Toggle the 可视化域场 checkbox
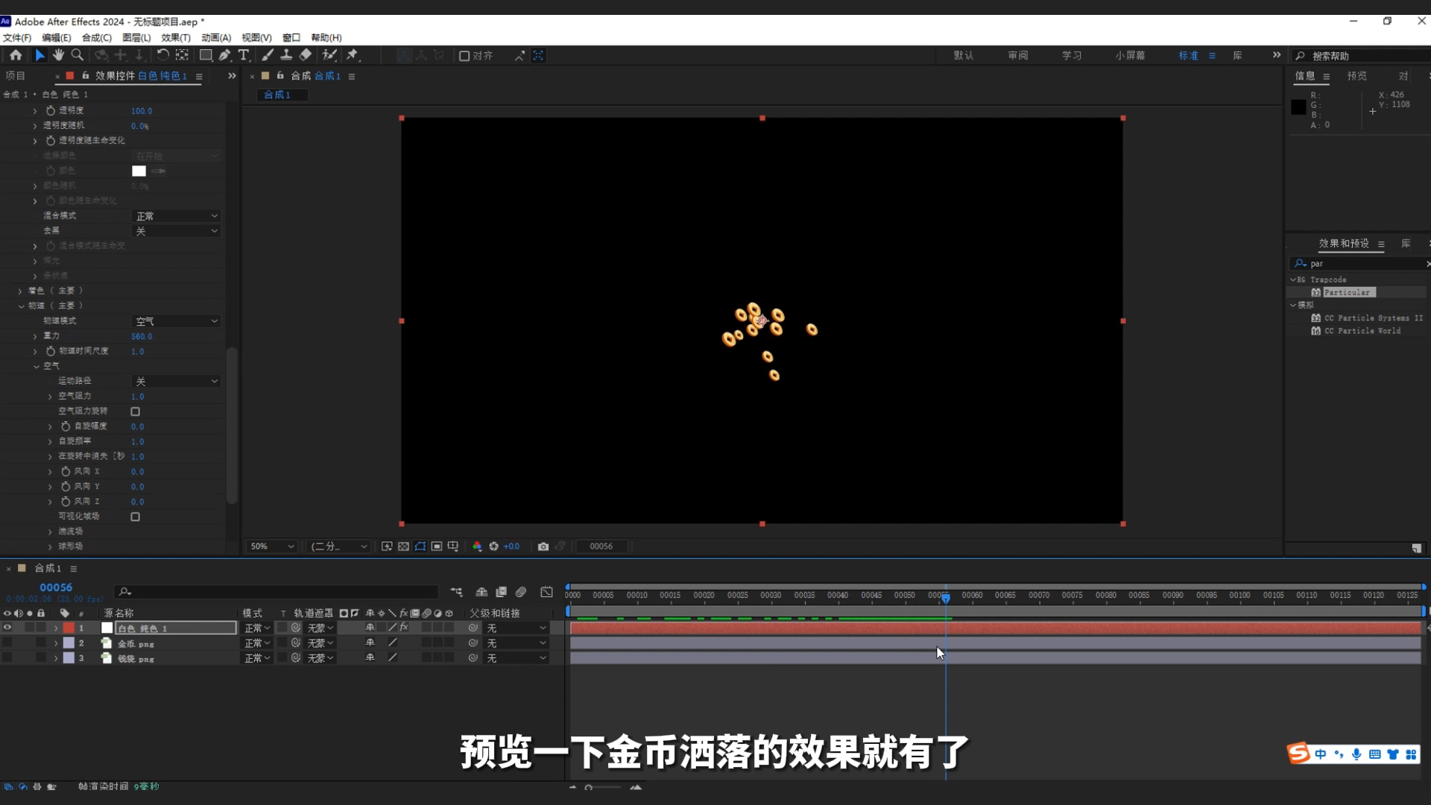The height and width of the screenshot is (805, 1431). [x=136, y=516]
